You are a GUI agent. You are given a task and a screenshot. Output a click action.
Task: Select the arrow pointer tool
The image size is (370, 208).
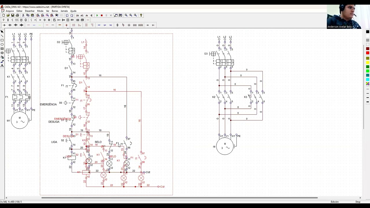click(2, 32)
